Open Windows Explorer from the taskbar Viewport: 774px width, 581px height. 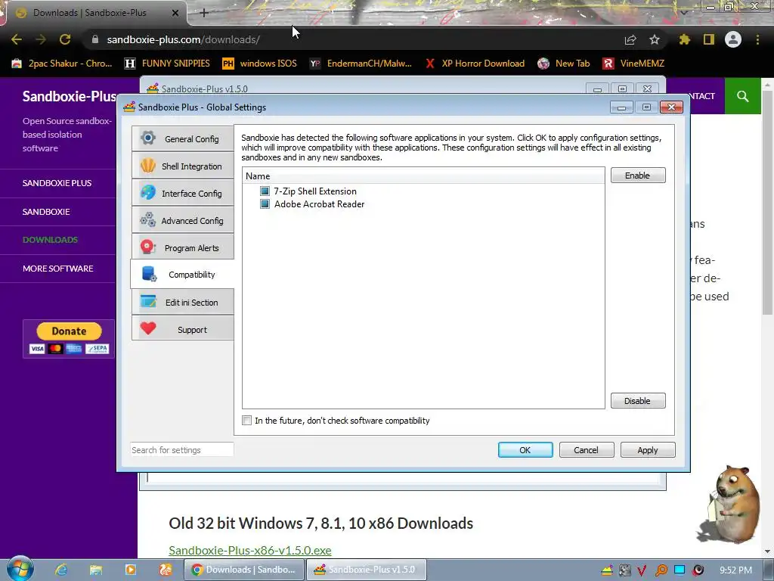(x=96, y=570)
